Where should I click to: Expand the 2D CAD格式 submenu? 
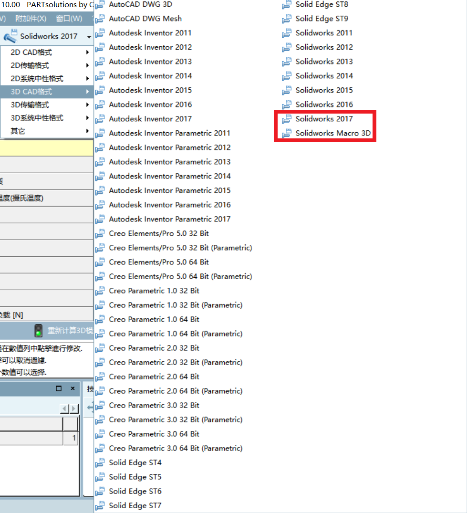pos(46,52)
